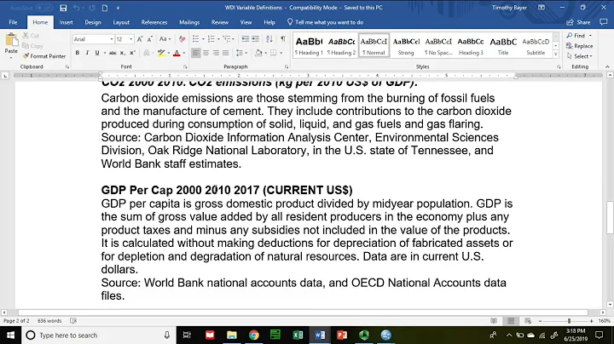This screenshot has height=344, width=614.
Task: Switch to the Layout tab
Action: tap(121, 22)
